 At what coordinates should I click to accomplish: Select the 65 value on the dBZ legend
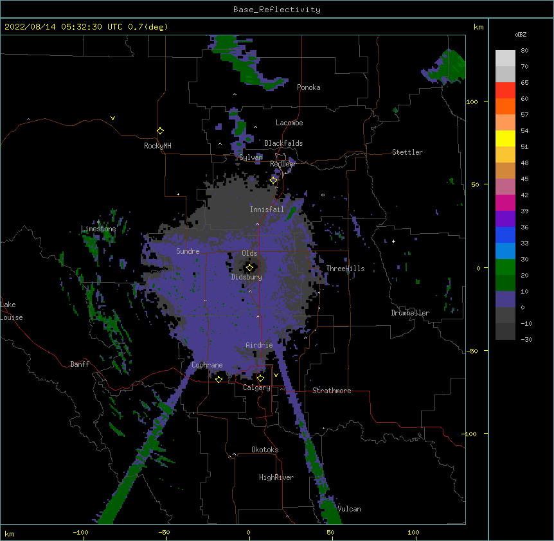[524, 83]
